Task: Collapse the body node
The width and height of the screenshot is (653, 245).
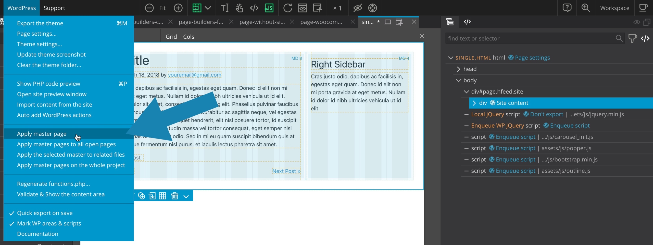Action: tap(458, 80)
